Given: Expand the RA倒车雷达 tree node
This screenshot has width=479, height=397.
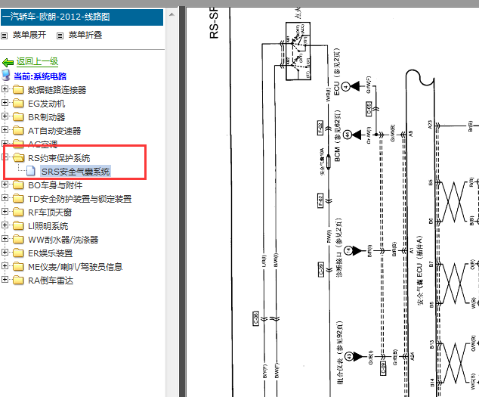Looking at the screenshot, I should coord(5,280).
